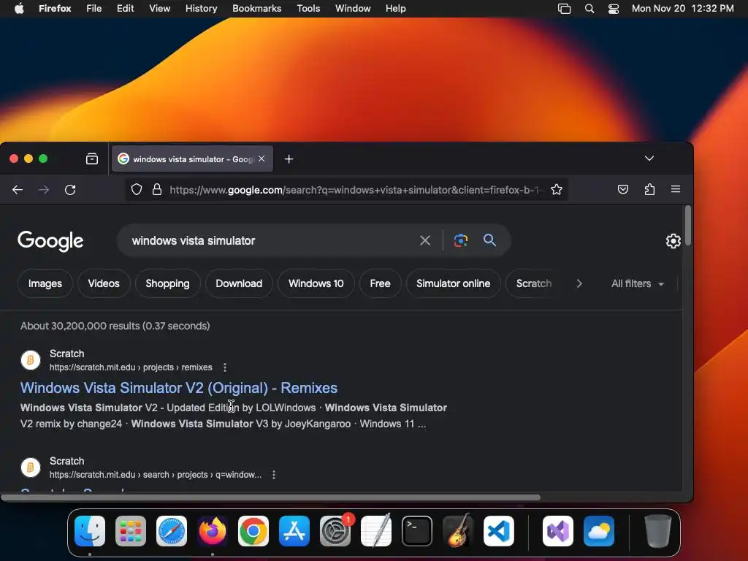The width and height of the screenshot is (748, 561).
Task: Open more options for second Scratch result
Action: click(274, 475)
